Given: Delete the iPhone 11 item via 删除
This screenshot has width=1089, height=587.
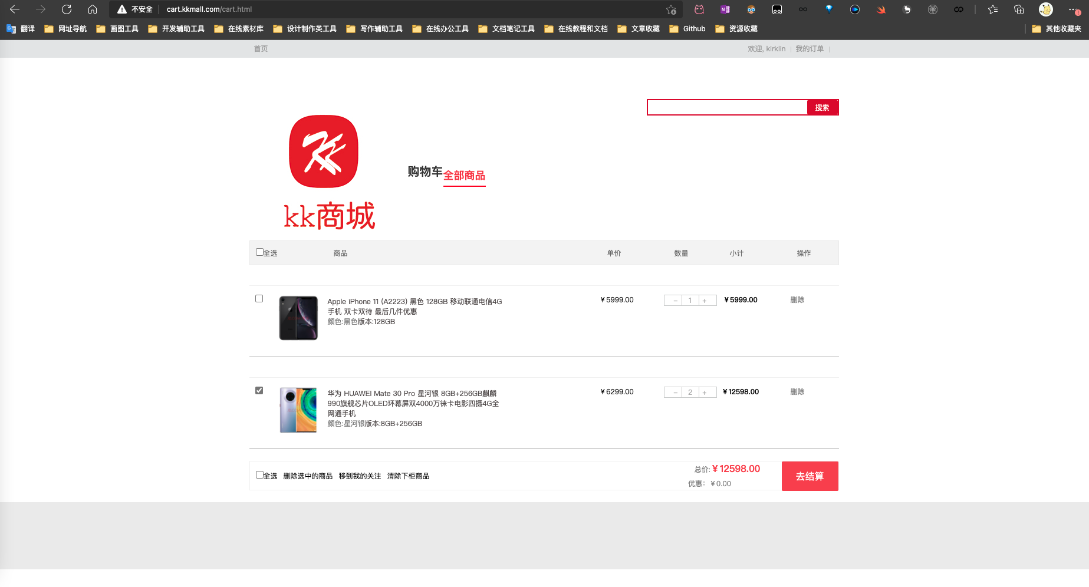Looking at the screenshot, I should 797,300.
